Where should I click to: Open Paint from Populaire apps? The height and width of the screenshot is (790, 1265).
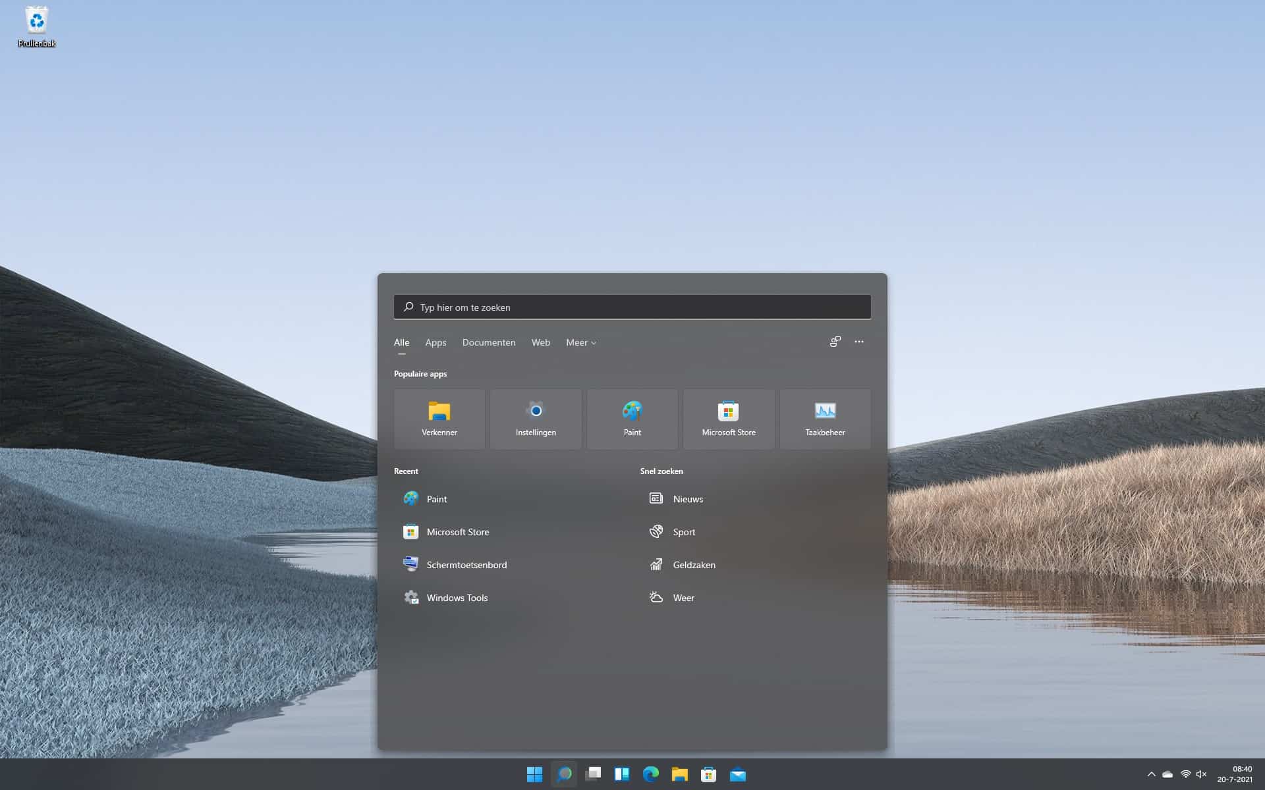tap(632, 419)
